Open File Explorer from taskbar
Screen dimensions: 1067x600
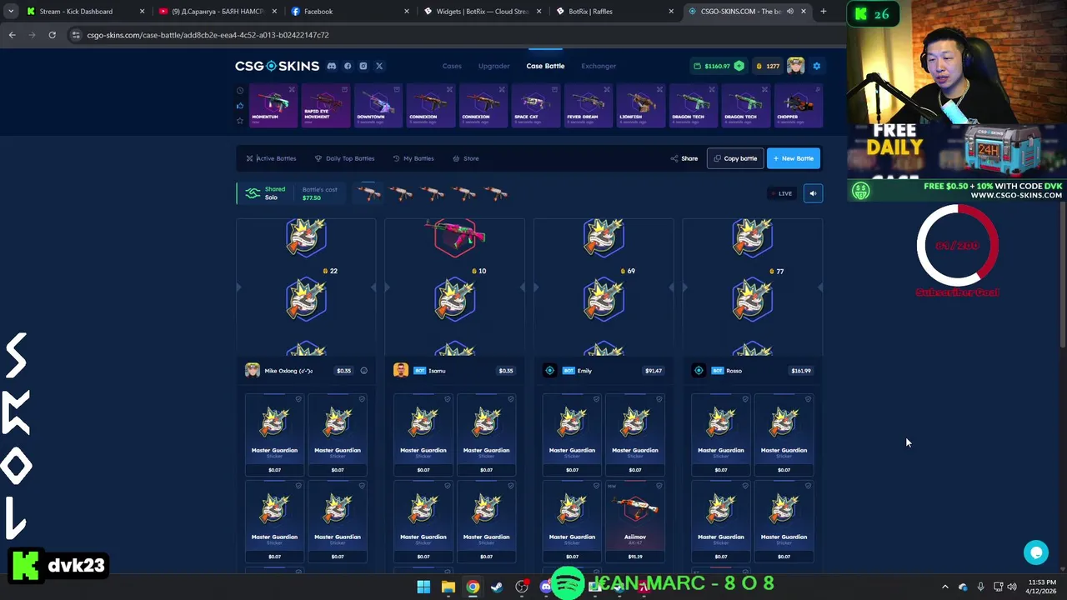448,587
